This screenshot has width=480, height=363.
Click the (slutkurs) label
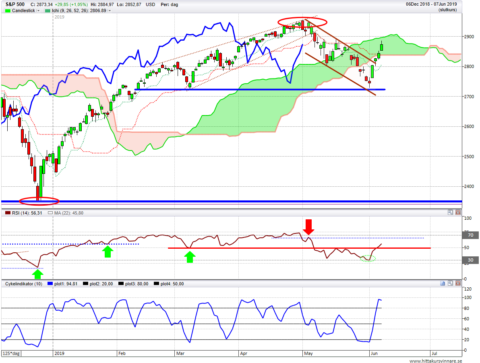(x=447, y=10)
